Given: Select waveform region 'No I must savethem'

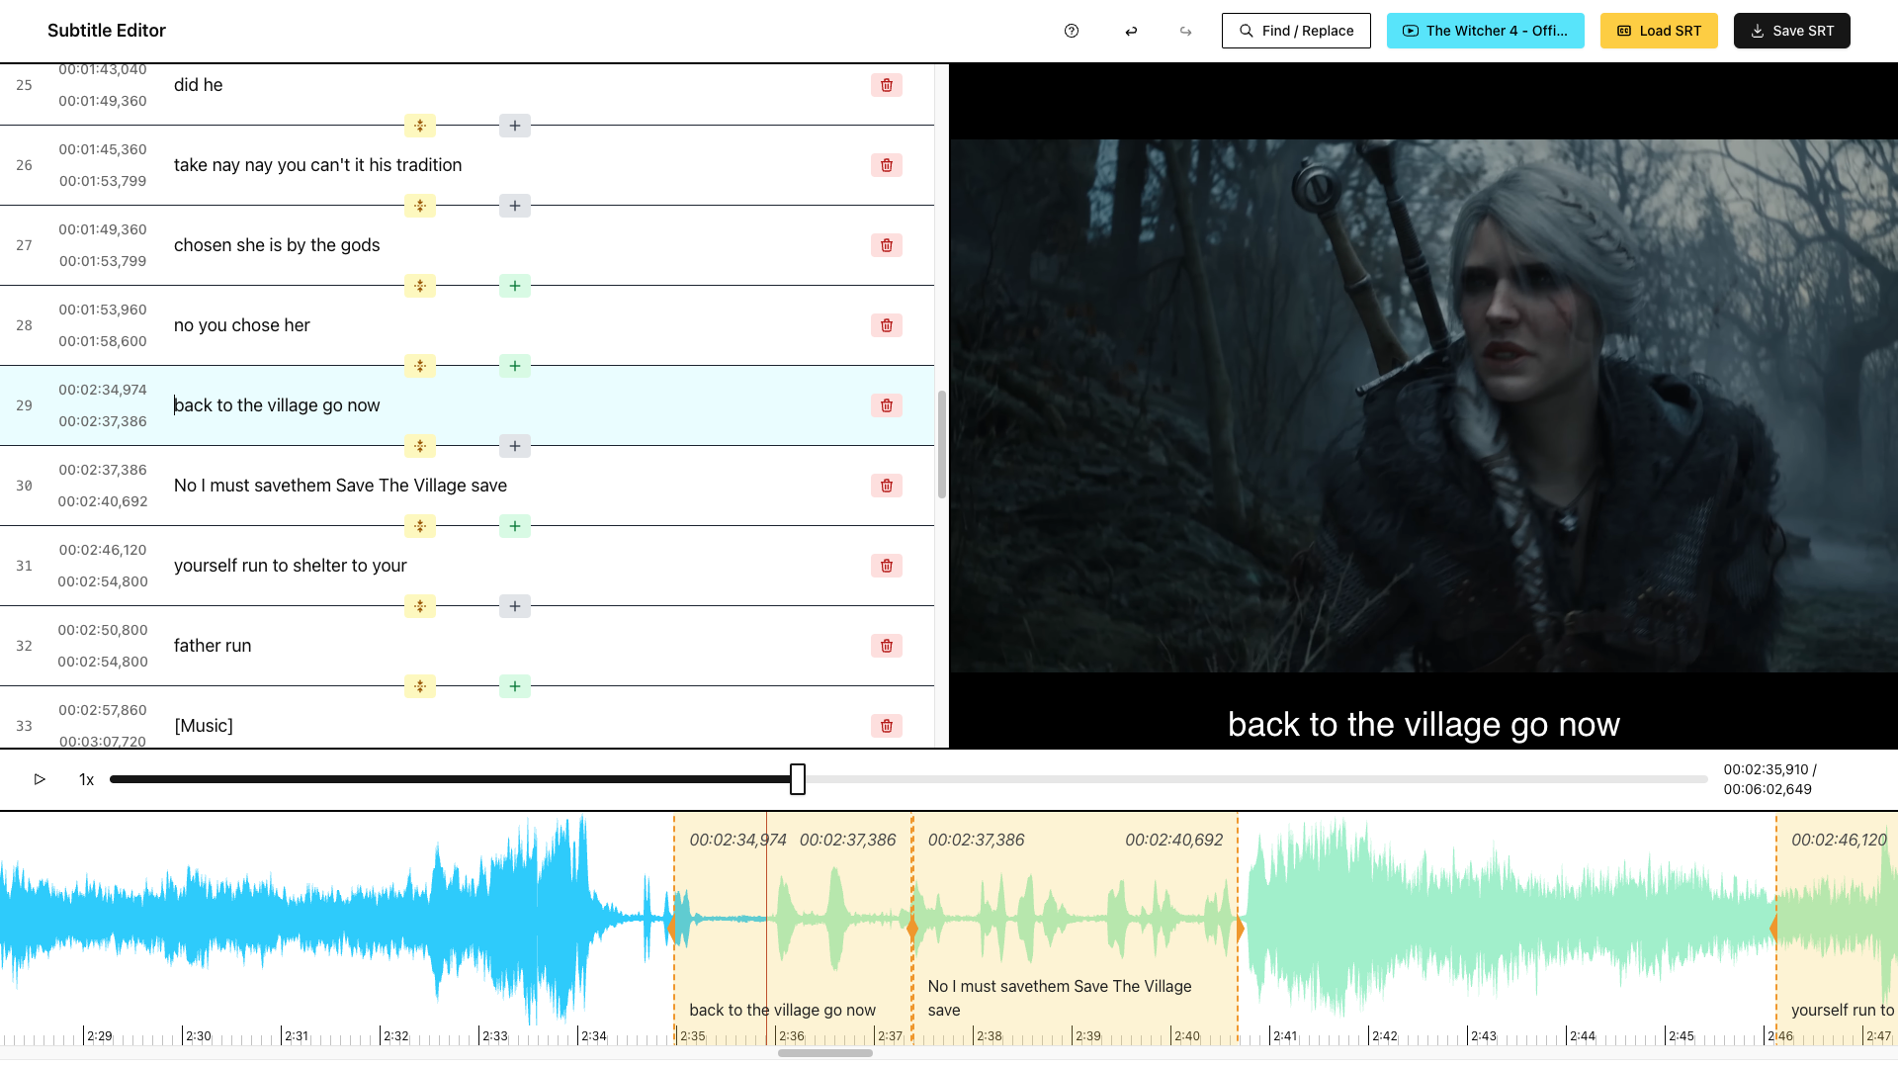Looking at the screenshot, I should pos(1075,928).
